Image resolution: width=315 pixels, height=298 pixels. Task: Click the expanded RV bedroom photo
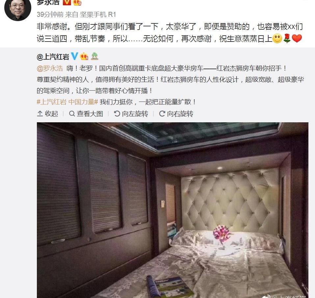(172, 210)
